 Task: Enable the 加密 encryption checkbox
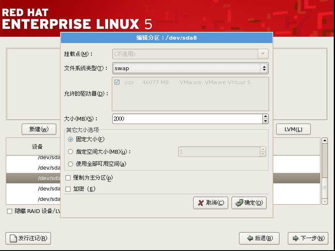68,189
